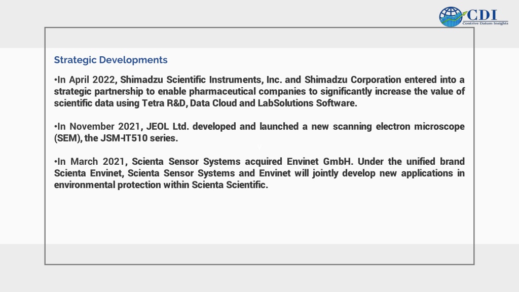519x292 pixels.
Task: Click the Tetra R&D text
Action: pyautogui.click(x=164, y=103)
